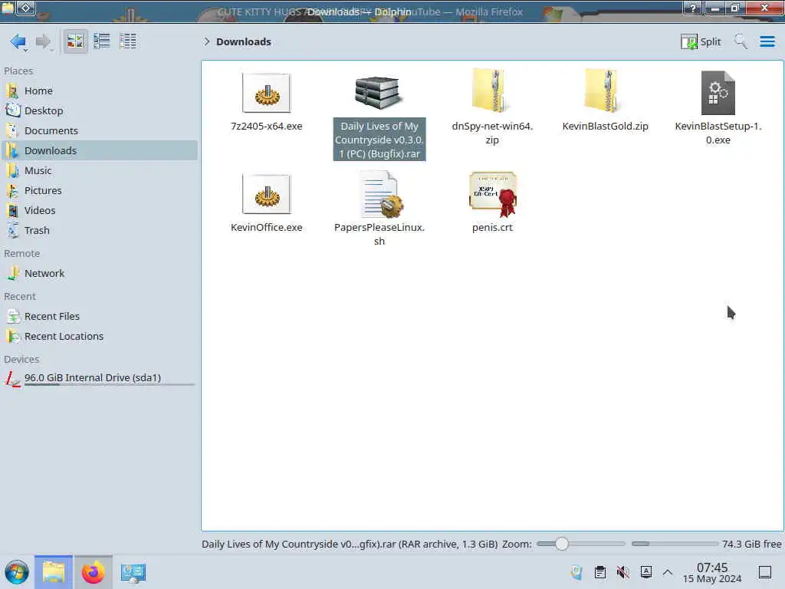Screen dimensions: 785x589
Task: Click the Forward navigation arrow
Action: [44, 41]
